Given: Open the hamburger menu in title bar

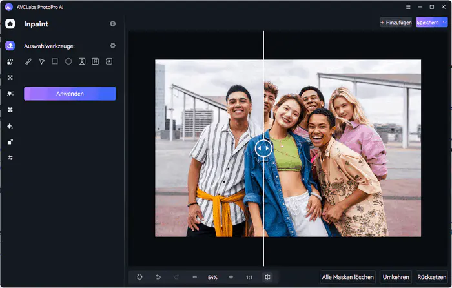Looking at the screenshot, I should (x=408, y=7).
